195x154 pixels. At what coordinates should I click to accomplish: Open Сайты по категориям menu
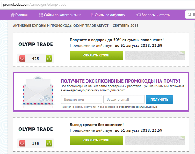pyautogui.click(x=60, y=15)
